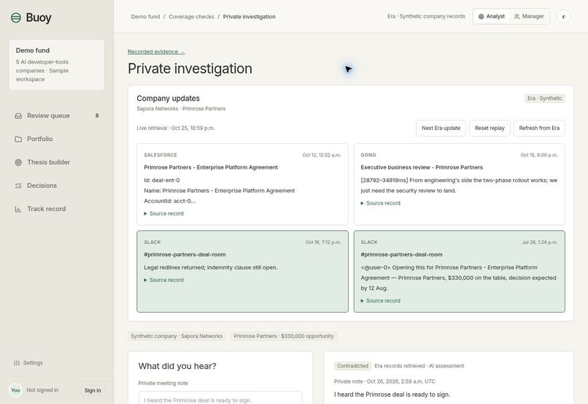Click the Settings sliders icon
Image resolution: width=588 pixels, height=404 pixels.
click(x=17, y=363)
